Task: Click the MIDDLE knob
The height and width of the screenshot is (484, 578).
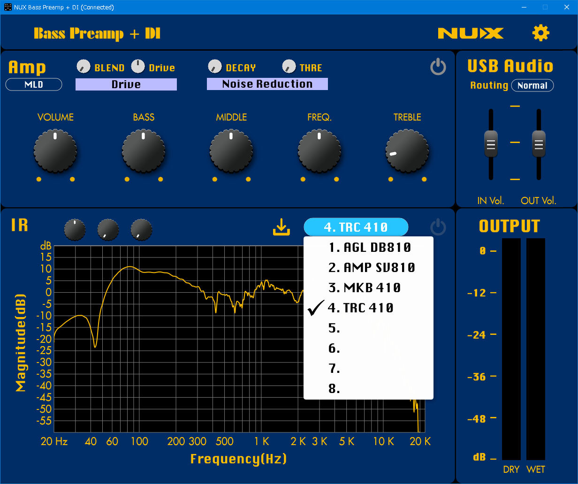Action: [231, 151]
